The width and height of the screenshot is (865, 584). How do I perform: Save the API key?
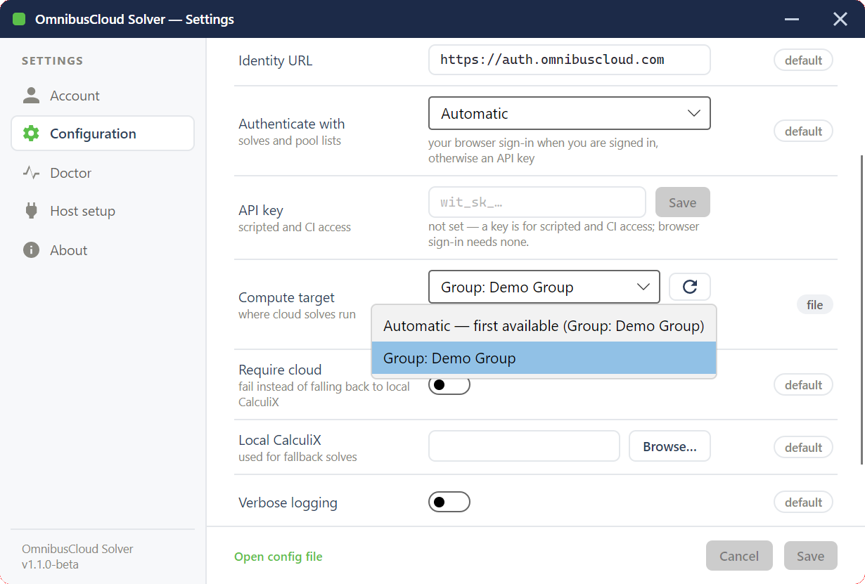tap(682, 202)
